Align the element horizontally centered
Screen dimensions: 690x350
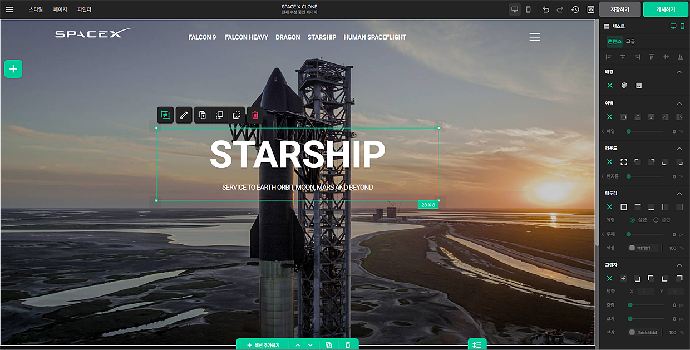tap(623, 57)
